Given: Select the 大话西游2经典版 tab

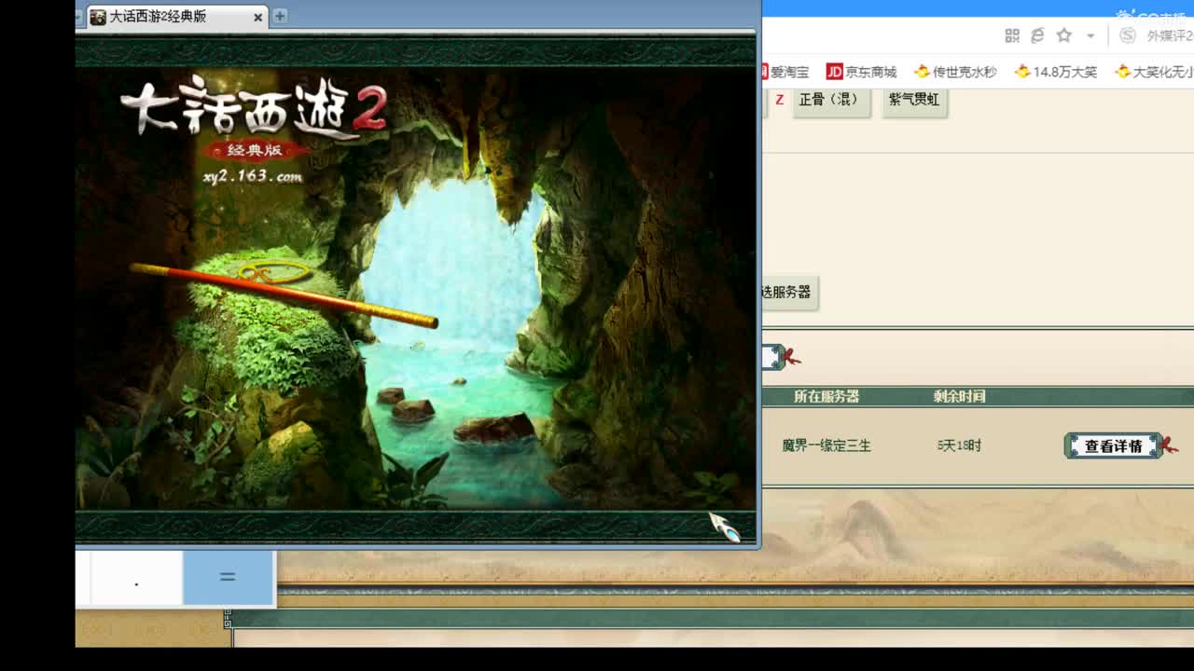Looking at the screenshot, I should pyautogui.click(x=177, y=17).
